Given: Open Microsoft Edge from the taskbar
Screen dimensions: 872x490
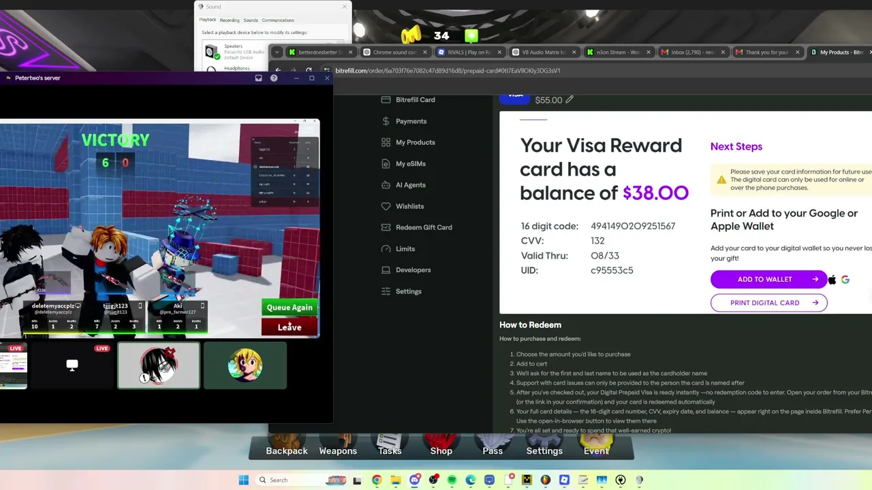Looking at the screenshot, I should pos(470,480).
